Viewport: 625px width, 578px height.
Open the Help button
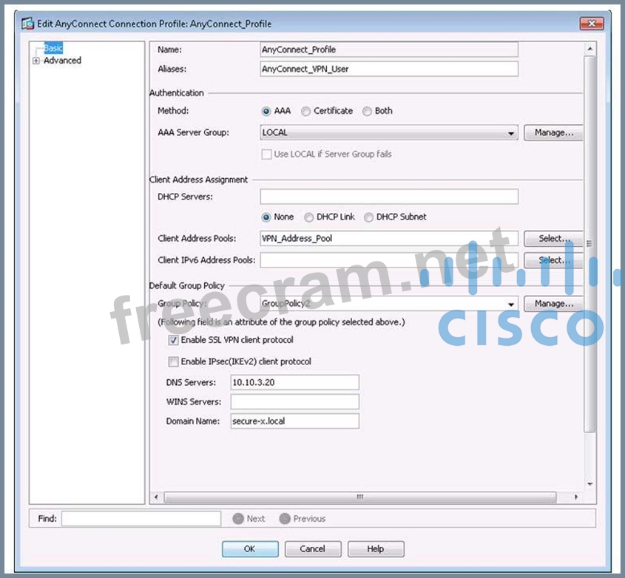click(376, 549)
